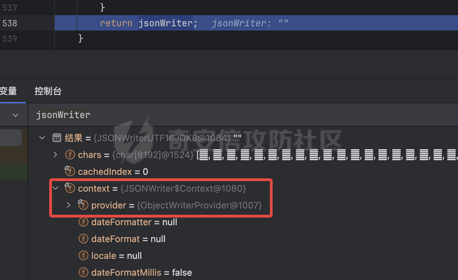Viewport: 458px width, 280px height.
Task: Expand the provider node
Action: 69,205
